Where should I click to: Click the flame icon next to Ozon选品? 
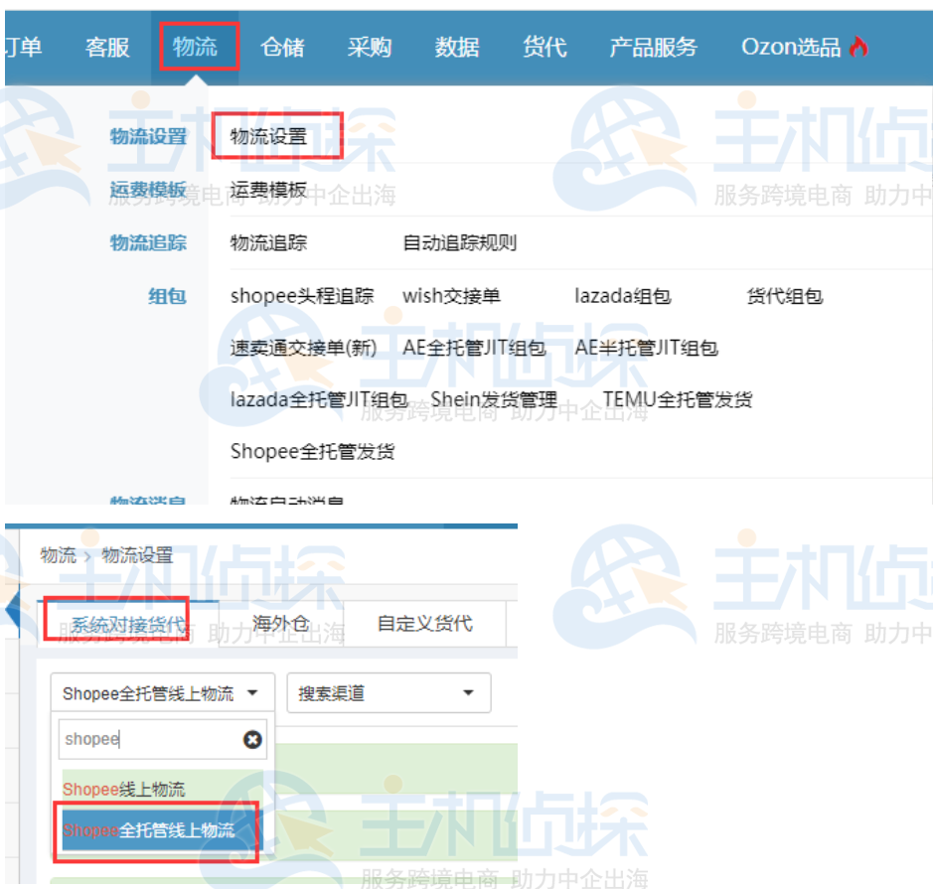point(858,47)
